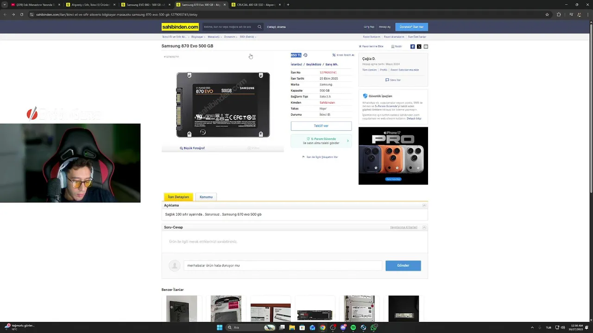Open Discord from taskbar
The height and width of the screenshot is (333, 593).
(x=343, y=327)
